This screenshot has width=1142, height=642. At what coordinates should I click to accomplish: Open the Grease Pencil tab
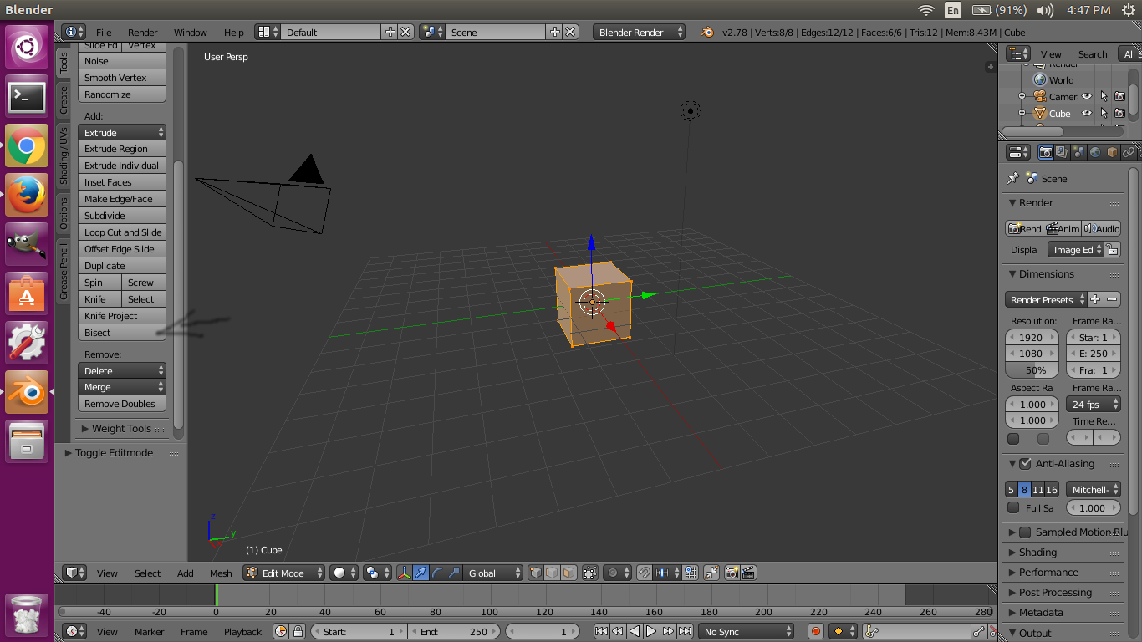tap(64, 272)
